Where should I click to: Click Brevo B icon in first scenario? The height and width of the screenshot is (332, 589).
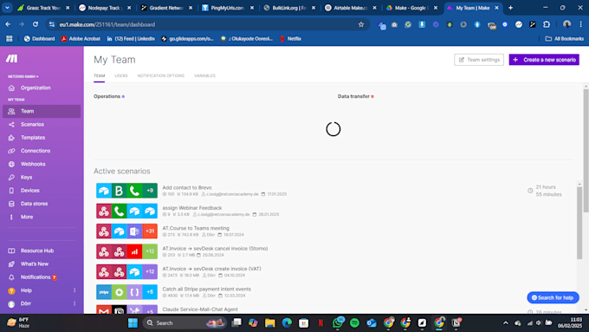(119, 191)
